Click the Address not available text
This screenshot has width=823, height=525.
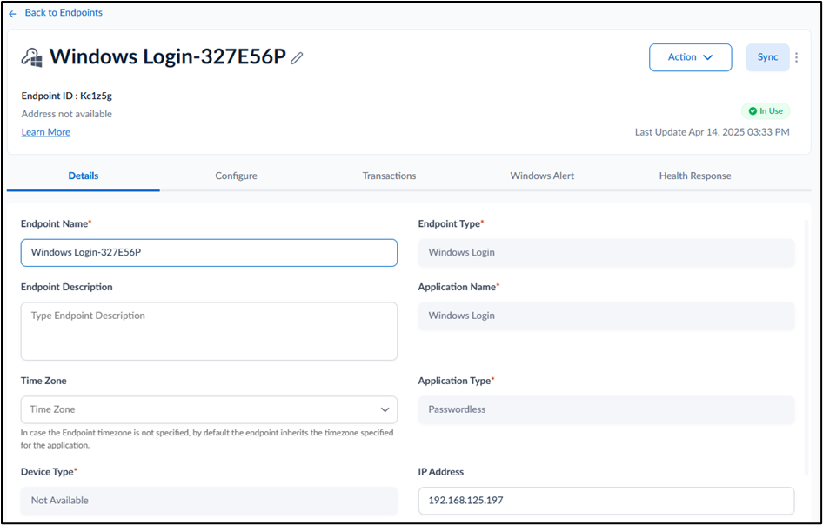(67, 114)
